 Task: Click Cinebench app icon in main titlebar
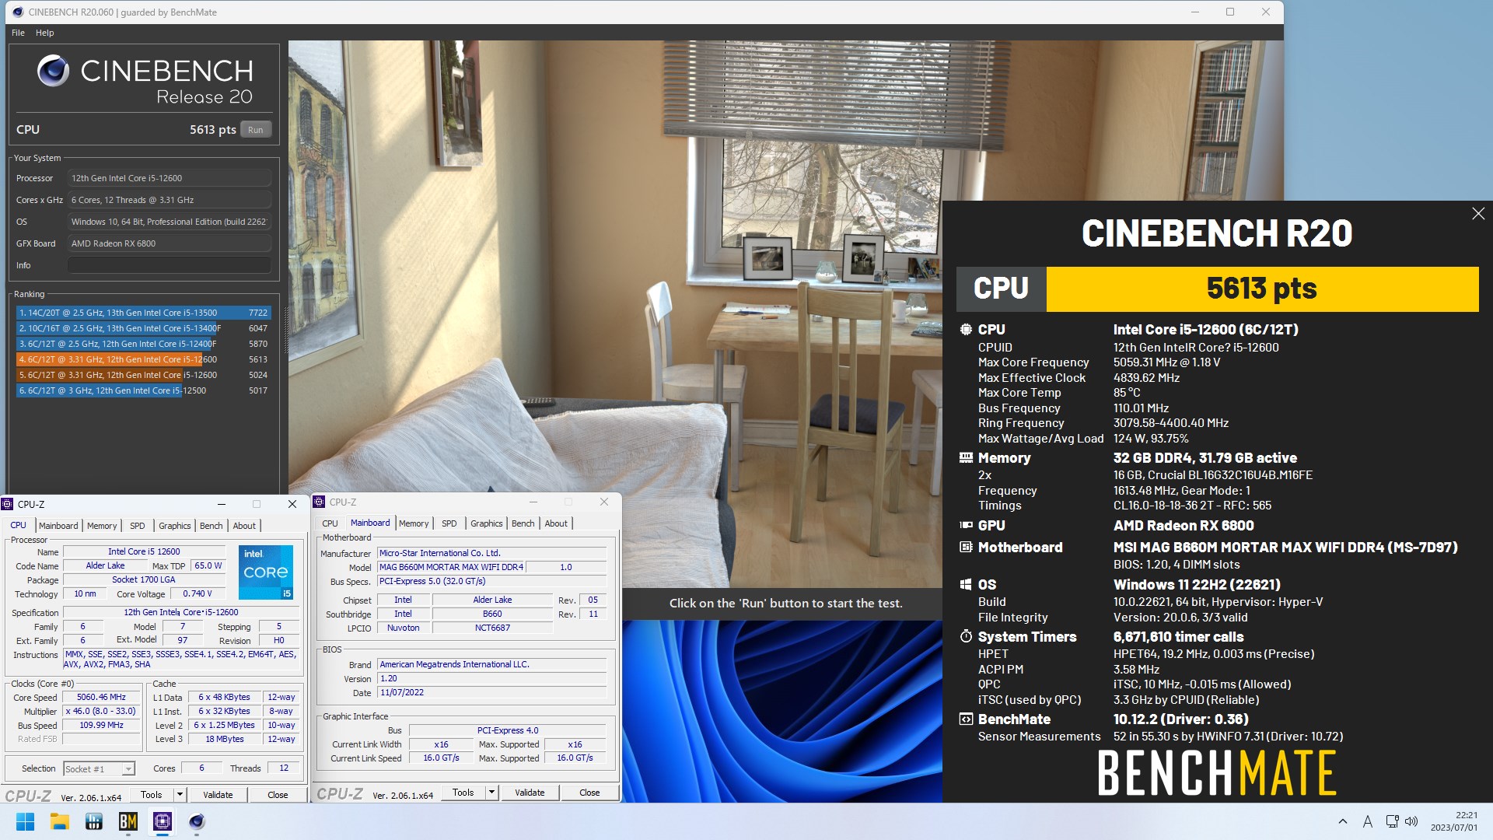17,12
